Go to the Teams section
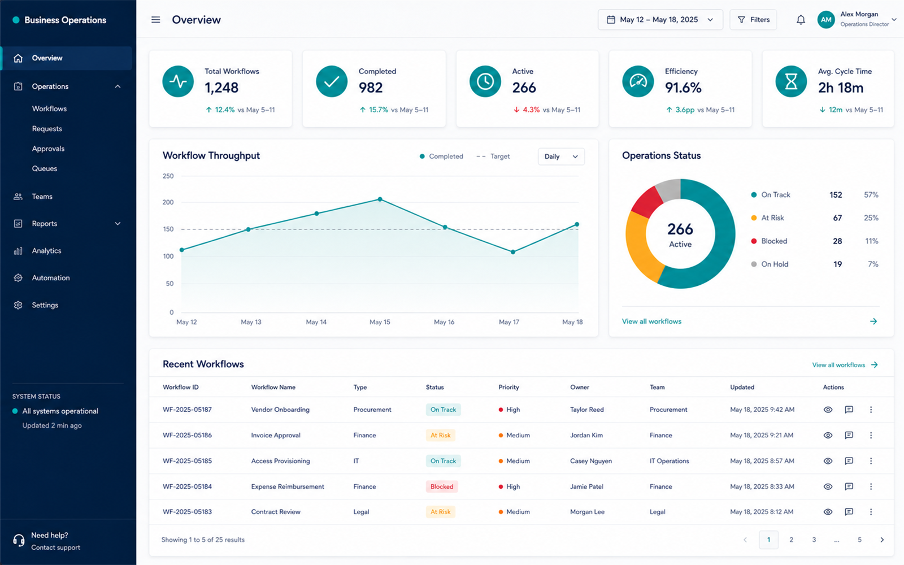Image resolution: width=904 pixels, height=565 pixels. 42,197
